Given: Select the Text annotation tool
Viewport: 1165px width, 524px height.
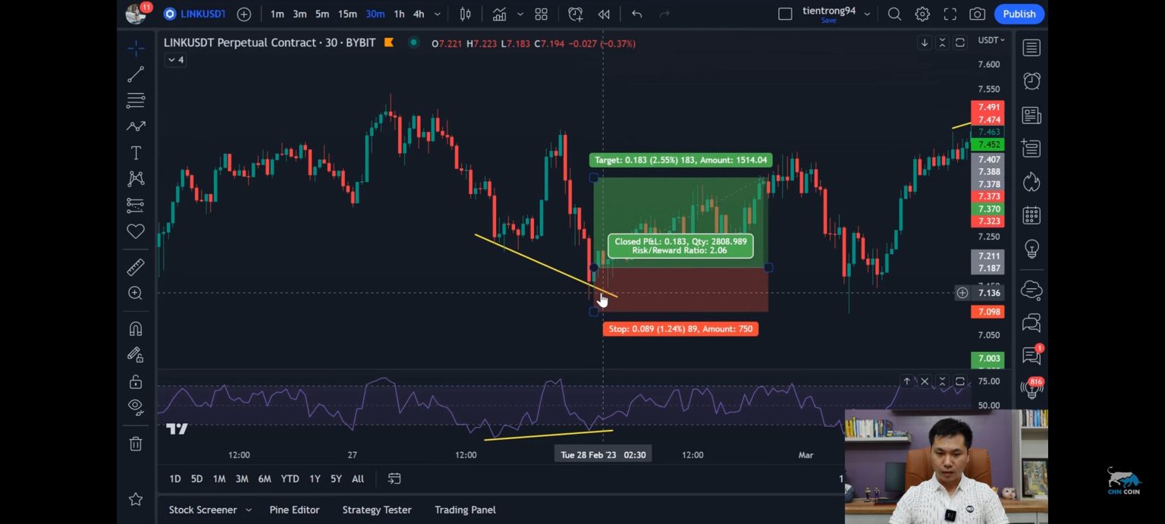Looking at the screenshot, I should (x=136, y=153).
